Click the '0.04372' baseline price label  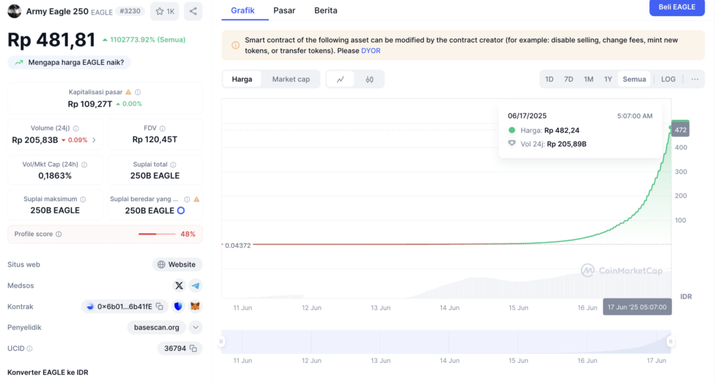[x=237, y=245]
